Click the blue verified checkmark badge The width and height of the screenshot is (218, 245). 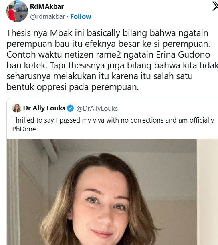coord(71,108)
